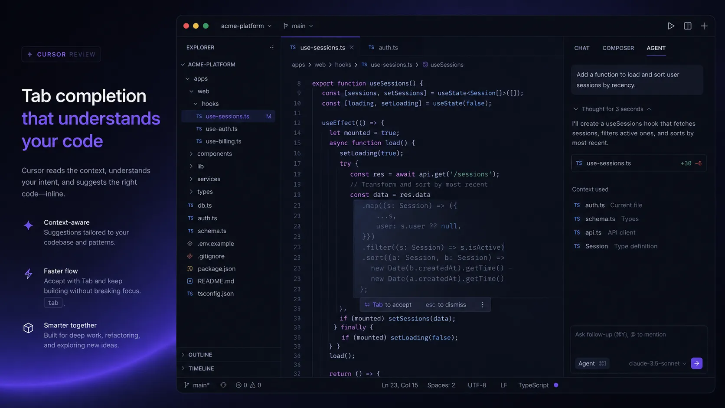Open the Tab suggestion more options menu
Viewport: 725px width, 408px height.
483,305
